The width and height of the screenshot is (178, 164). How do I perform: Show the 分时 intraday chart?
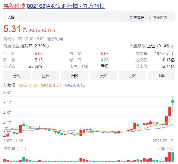click(17, 76)
